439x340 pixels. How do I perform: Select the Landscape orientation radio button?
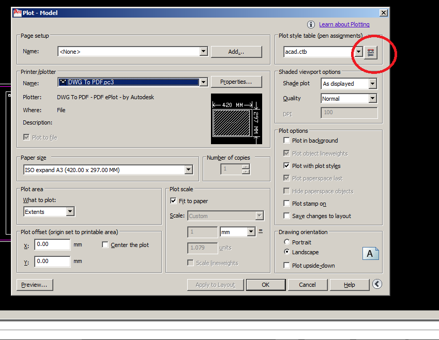(286, 252)
